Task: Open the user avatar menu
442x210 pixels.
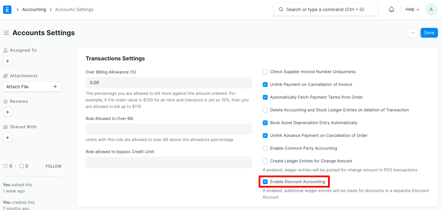Action: tap(431, 9)
